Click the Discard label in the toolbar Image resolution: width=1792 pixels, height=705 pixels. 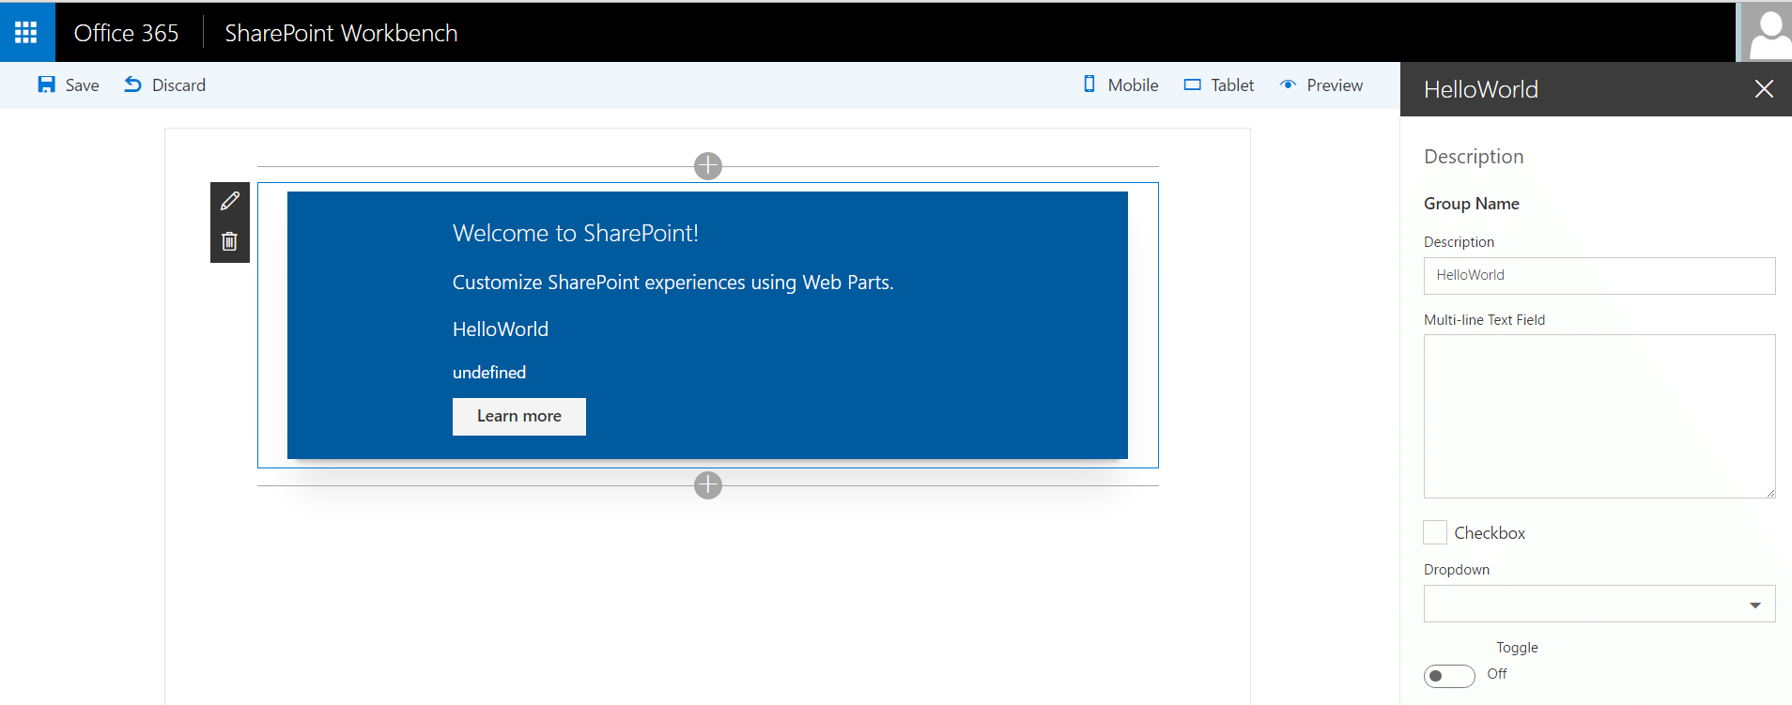pyautogui.click(x=178, y=85)
